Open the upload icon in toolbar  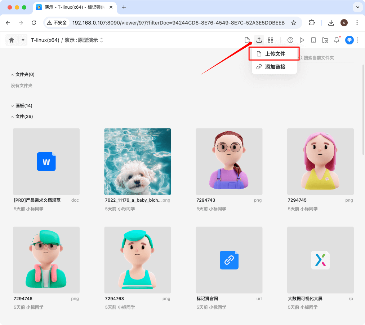click(x=259, y=40)
